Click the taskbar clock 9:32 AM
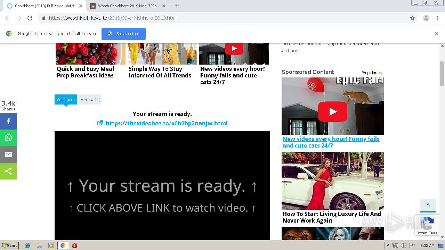The image size is (445, 250). pos(427,245)
